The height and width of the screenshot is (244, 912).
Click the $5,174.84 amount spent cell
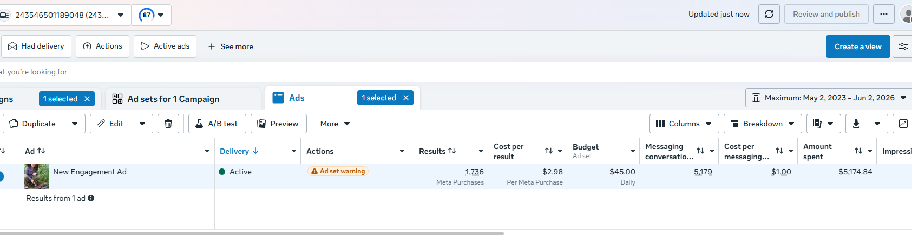(837, 177)
